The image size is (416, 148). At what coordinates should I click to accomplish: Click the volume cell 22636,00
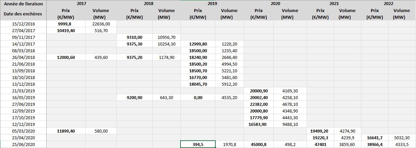pyautogui.click(x=101, y=24)
